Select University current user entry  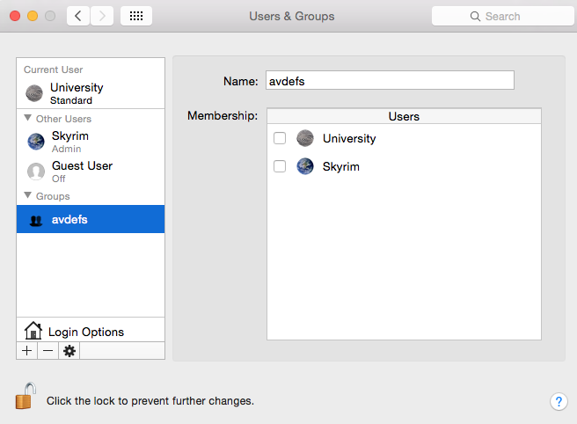(77, 93)
